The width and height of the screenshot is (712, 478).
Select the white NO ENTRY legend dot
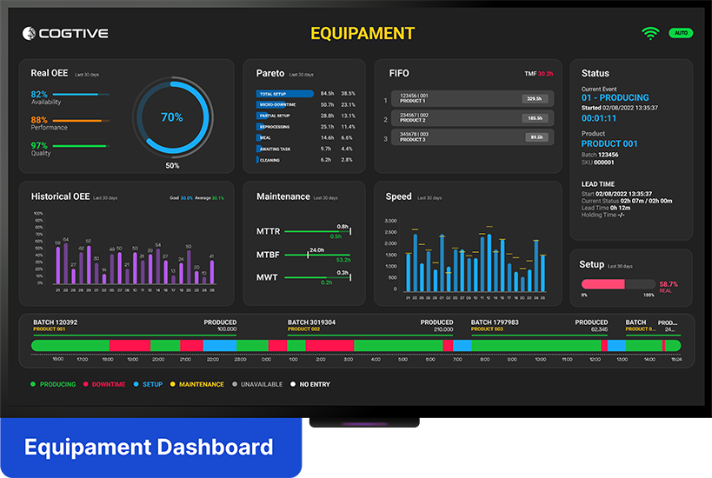pos(293,384)
